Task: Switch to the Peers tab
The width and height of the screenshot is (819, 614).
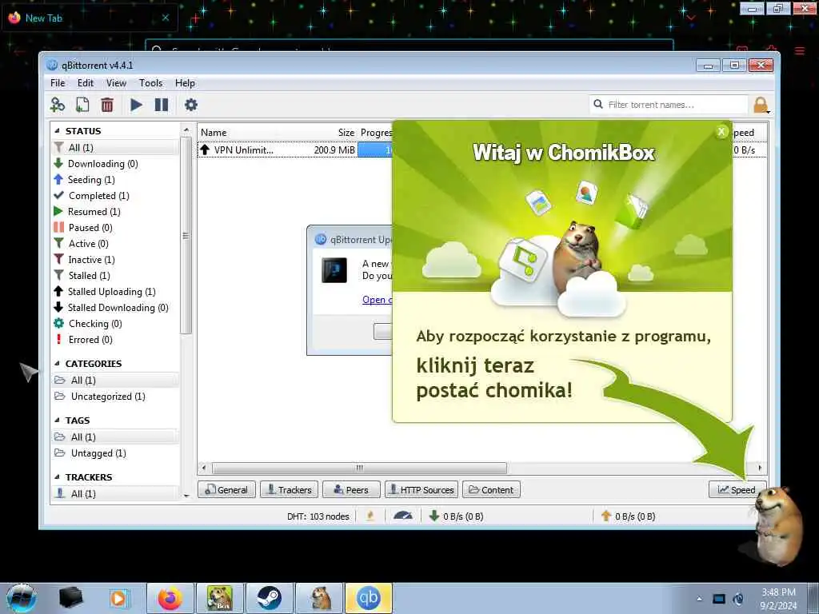Action: coord(351,490)
